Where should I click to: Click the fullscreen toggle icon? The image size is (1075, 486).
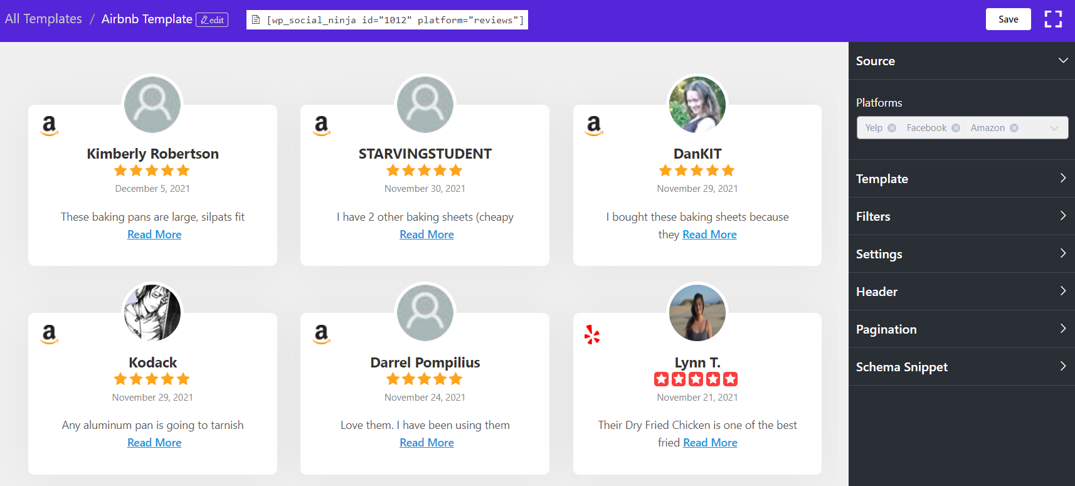pyautogui.click(x=1053, y=19)
